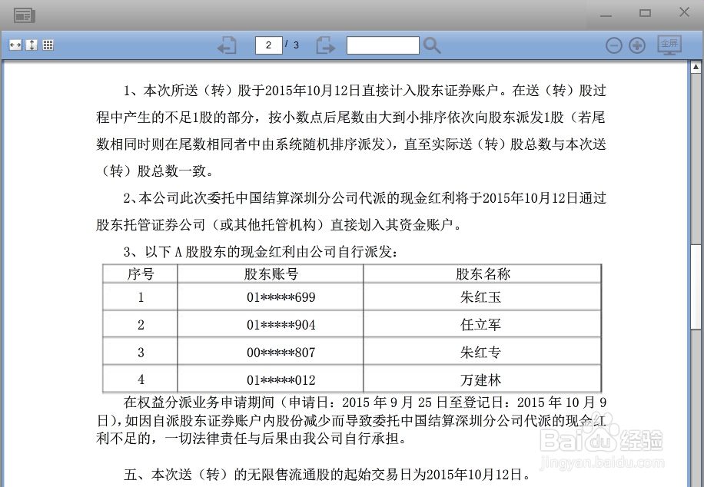704x487 pixels.
Task: Zoom out with the minus icon
Action: click(x=614, y=45)
